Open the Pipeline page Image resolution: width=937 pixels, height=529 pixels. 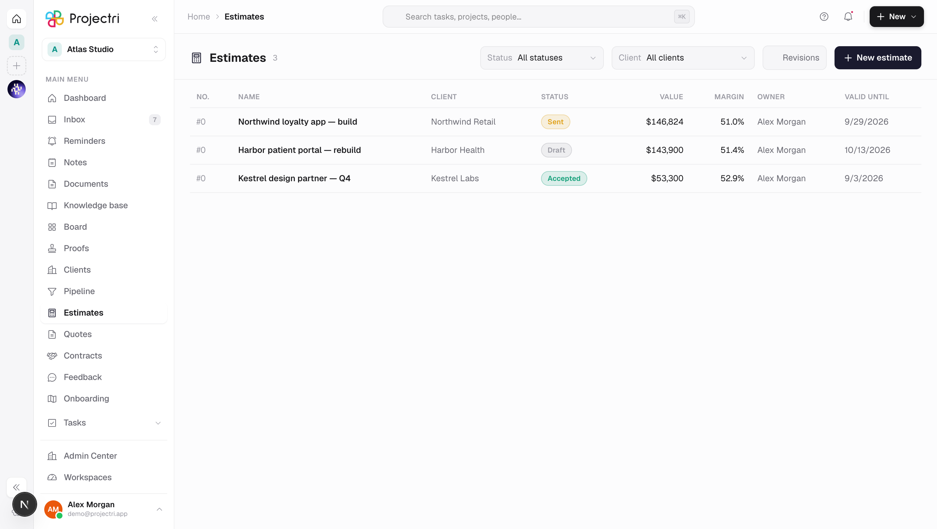coord(104,292)
